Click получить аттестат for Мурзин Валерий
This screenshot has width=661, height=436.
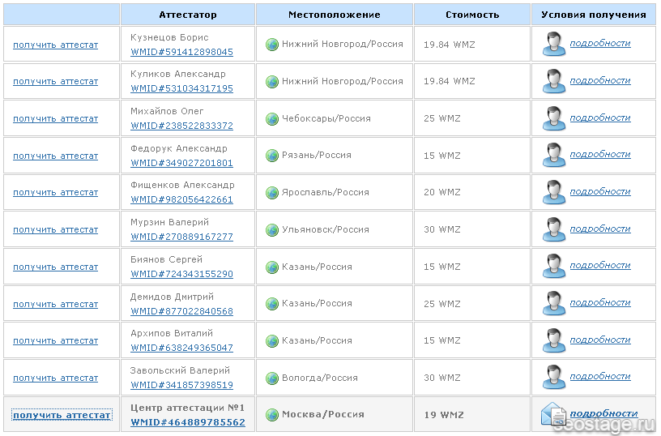tap(56, 229)
